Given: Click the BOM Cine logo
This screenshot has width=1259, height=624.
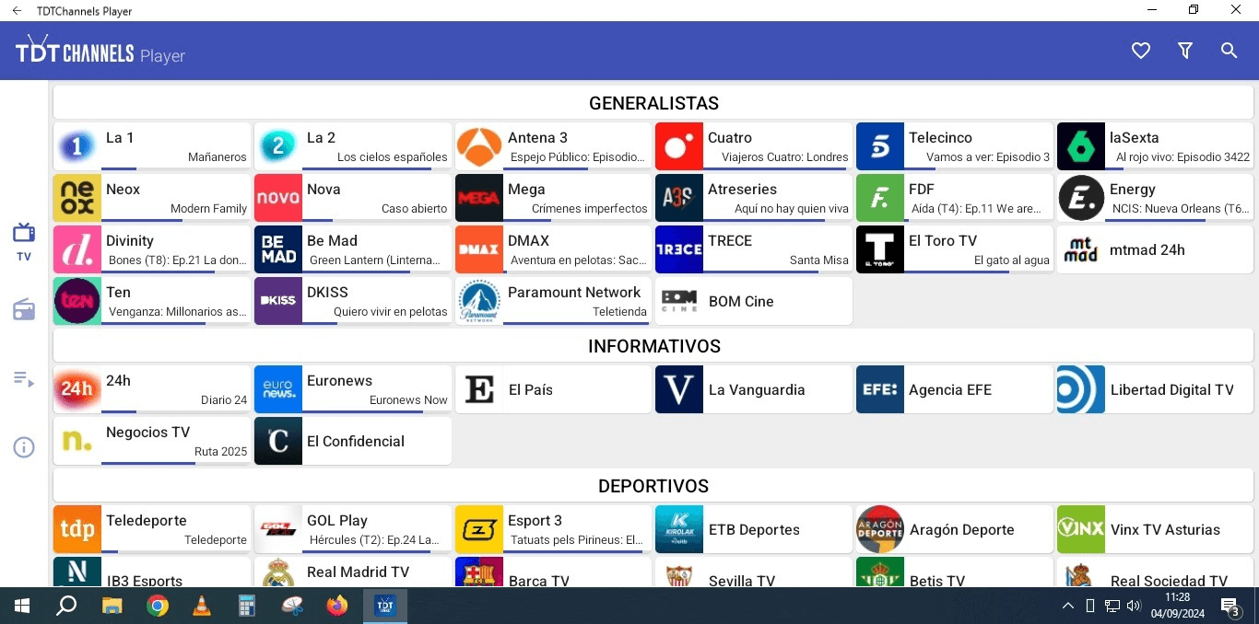Looking at the screenshot, I should 679,301.
